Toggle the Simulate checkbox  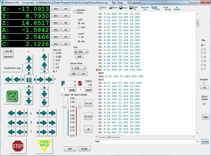pyautogui.click(x=204, y=83)
